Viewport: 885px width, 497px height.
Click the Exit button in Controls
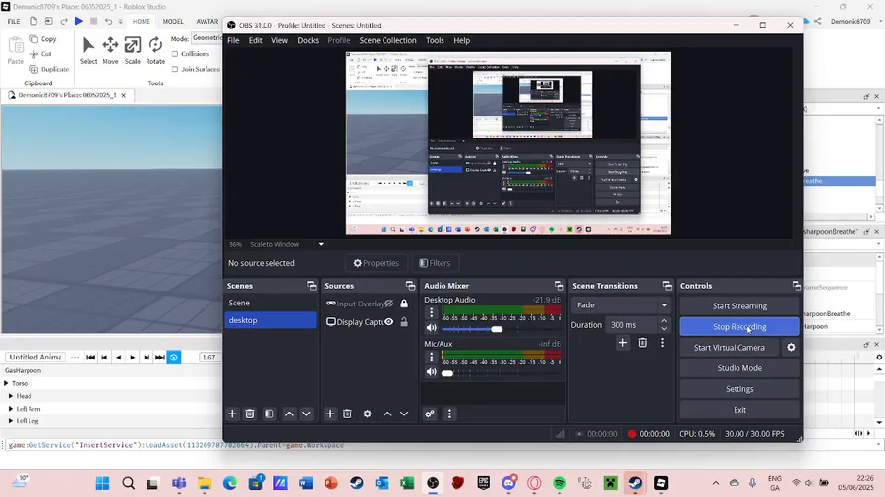pos(739,410)
